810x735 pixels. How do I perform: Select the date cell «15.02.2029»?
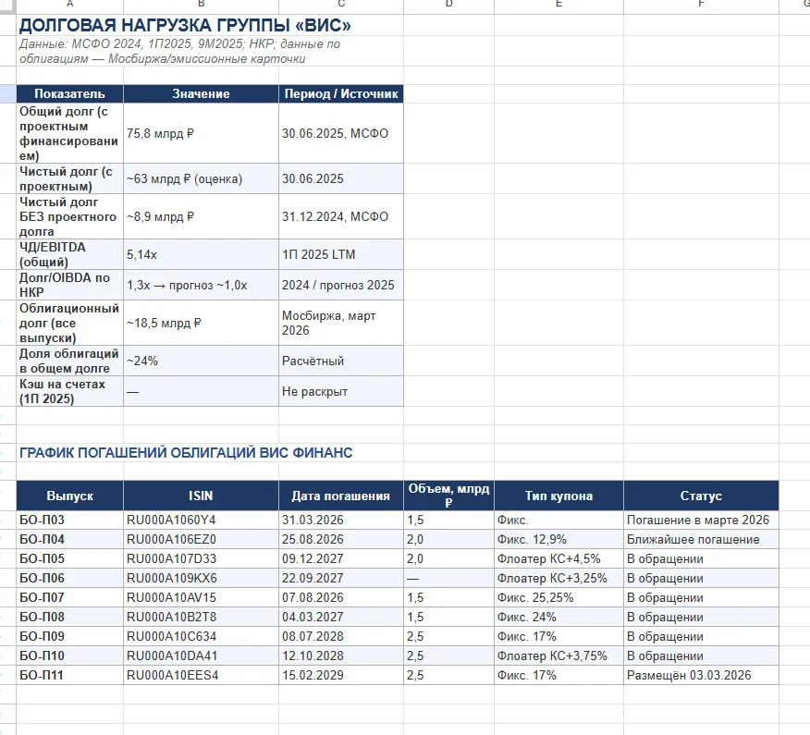[x=341, y=675]
